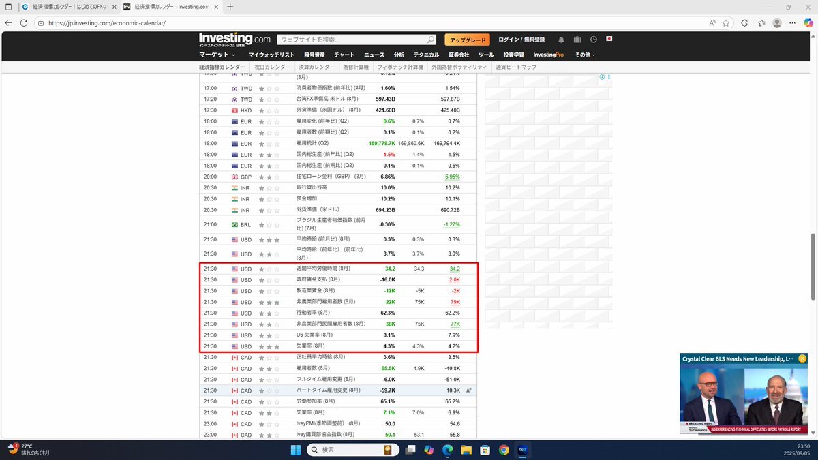The height and width of the screenshot is (460, 818).
Task: Click the page vertical scrollbar thumb
Action: (813, 267)
